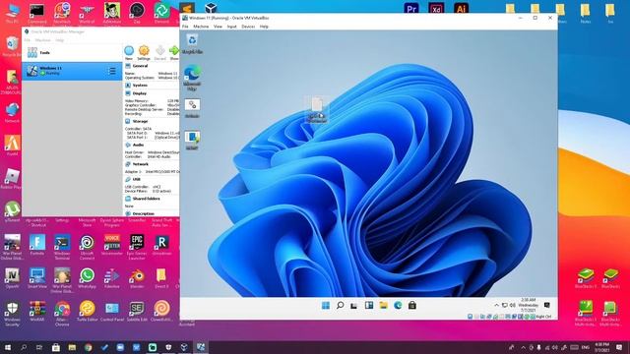Open Windows 11 Start button in VM taskbar
The width and height of the screenshot is (630, 354).
click(x=326, y=306)
